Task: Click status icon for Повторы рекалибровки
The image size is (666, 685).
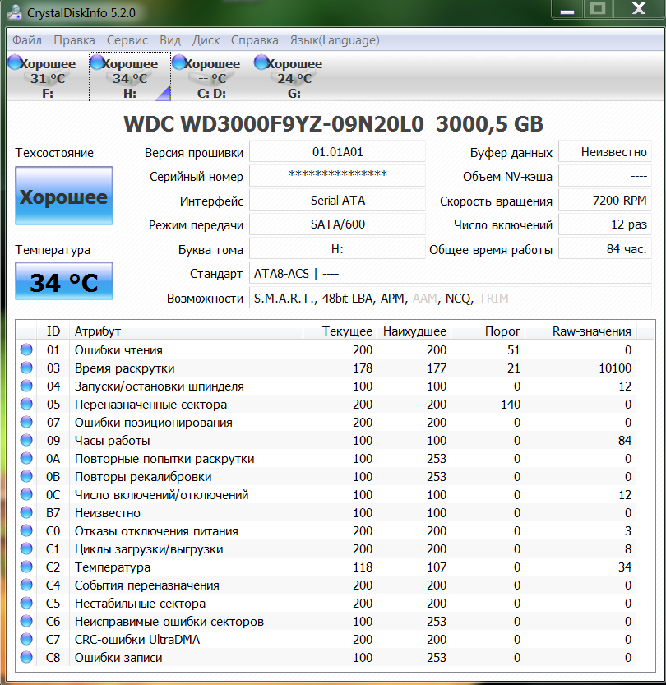Action: 26,476
